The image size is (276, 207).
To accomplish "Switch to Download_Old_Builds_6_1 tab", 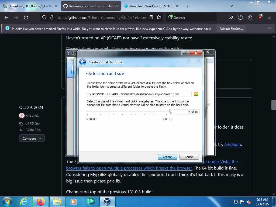I will [30, 6].
